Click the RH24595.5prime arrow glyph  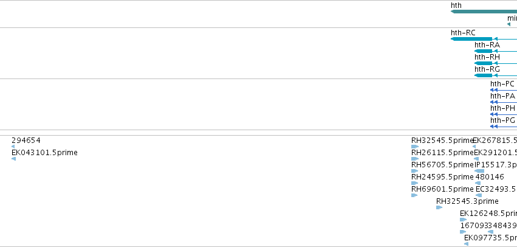click(x=415, y=183)
